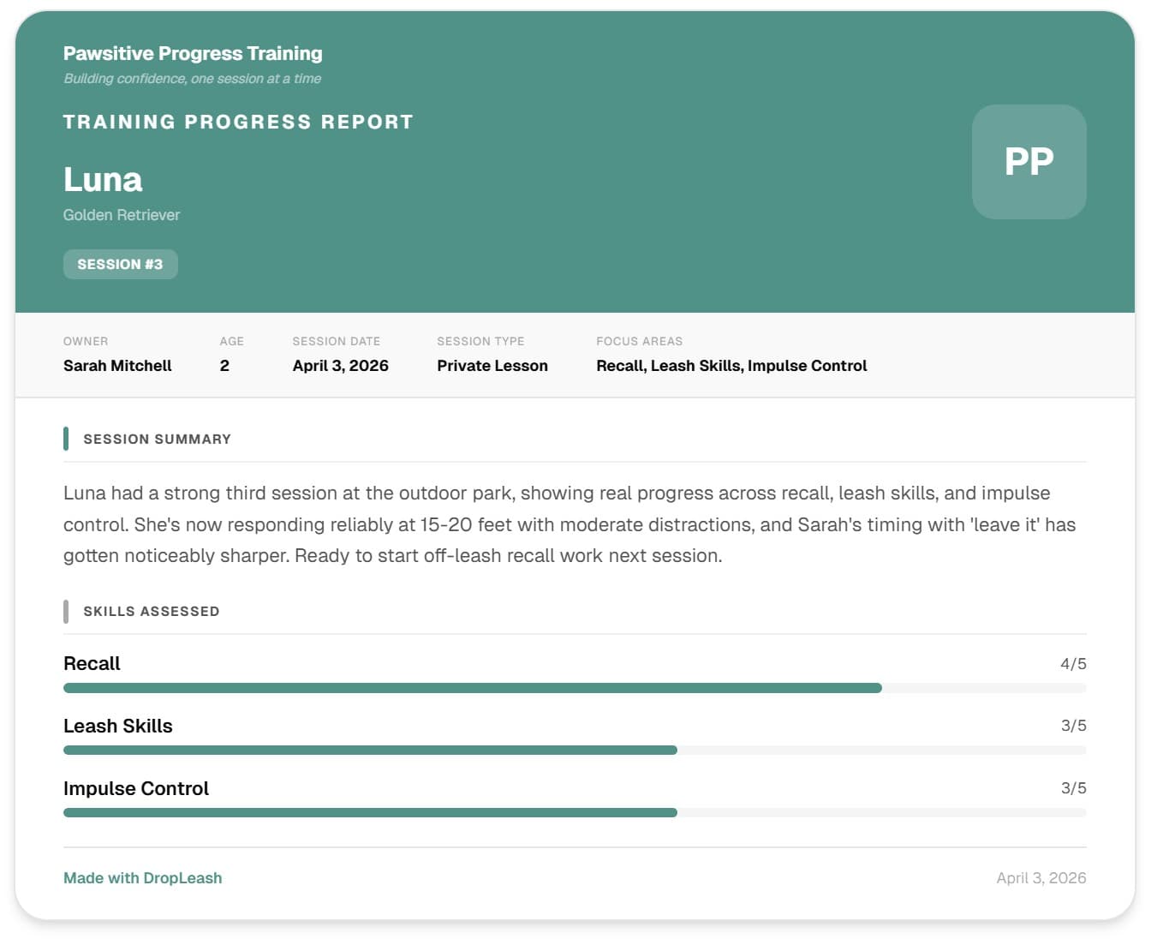Click the Impulse Control skill label

[136, 788]
